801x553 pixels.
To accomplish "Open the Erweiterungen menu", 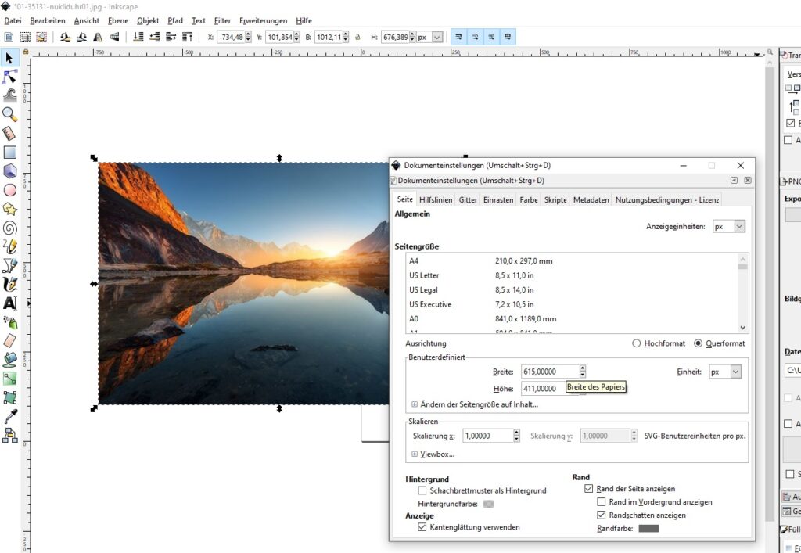I will [263, 21].
